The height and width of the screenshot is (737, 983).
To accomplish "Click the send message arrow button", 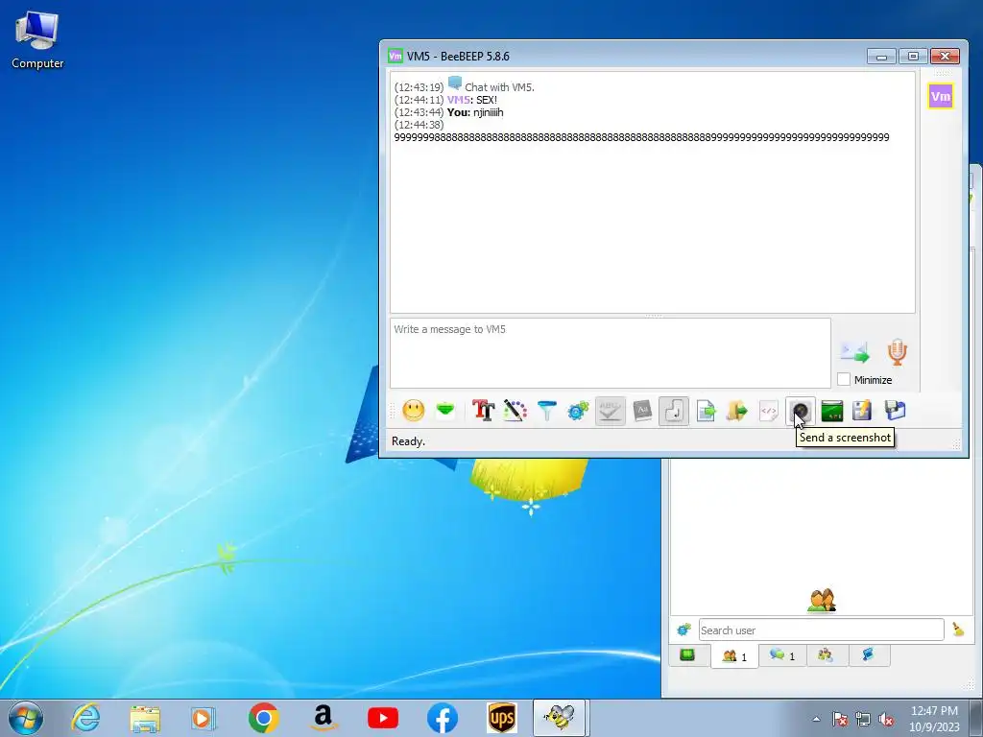I will point(854,352).
